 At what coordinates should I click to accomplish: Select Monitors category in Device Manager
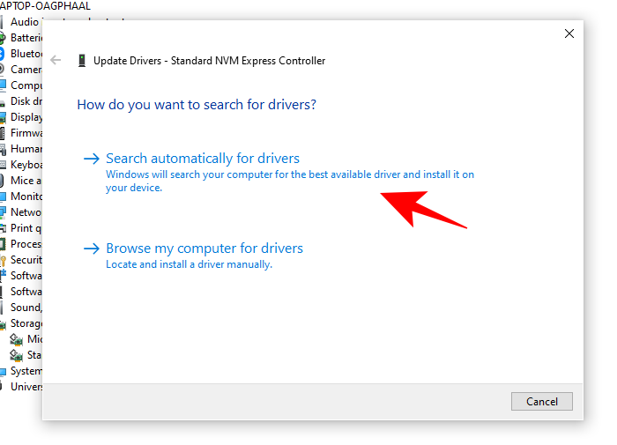(x=26, y=197)
